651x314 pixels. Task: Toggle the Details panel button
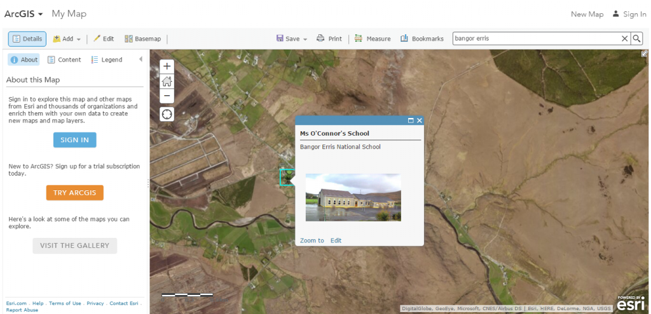pyautogui.click(x=27, y=39)
